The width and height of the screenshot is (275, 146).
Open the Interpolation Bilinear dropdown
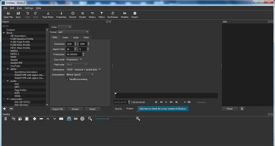pyautogui.click(x=80, y=75)
